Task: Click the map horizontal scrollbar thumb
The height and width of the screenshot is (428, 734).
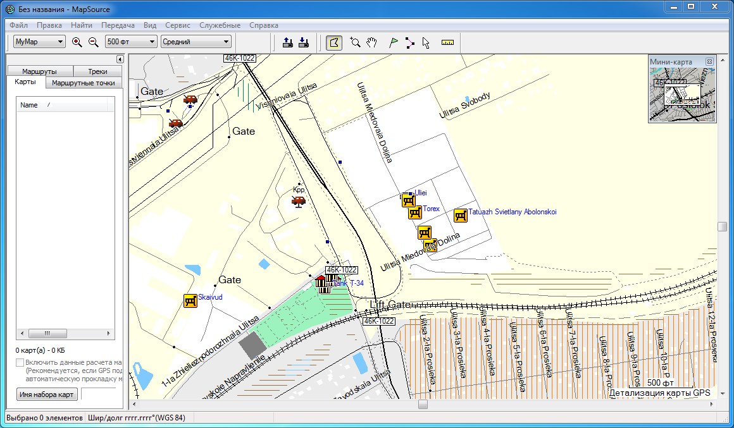Action: (x=423, y=404)
